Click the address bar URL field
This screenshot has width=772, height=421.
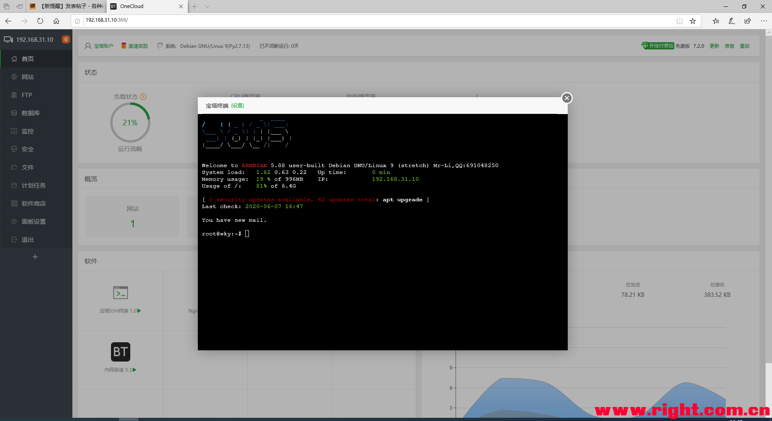[378, 20]
